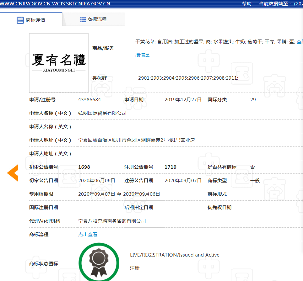The image size is (303, 281).
Task: Select application date 2019年12月27日
Action: [x=183, y=100]
